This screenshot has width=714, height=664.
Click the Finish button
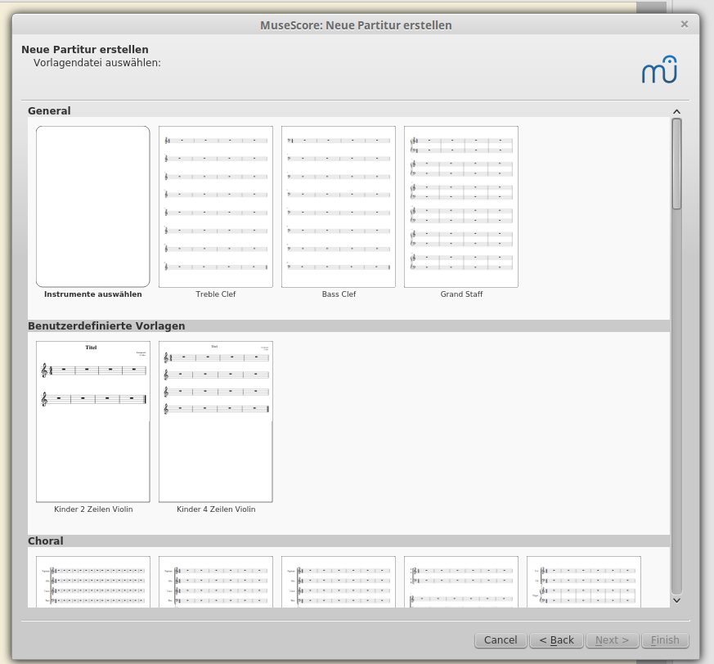click(x=665, y=639)
